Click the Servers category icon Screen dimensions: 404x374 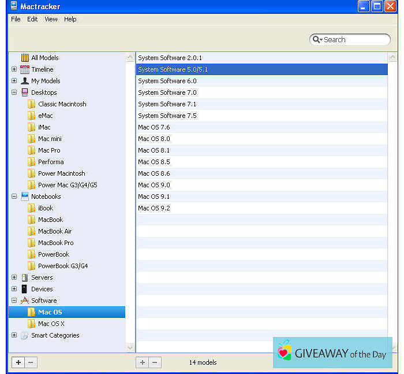pyautogui.click(x=25, y=277)
